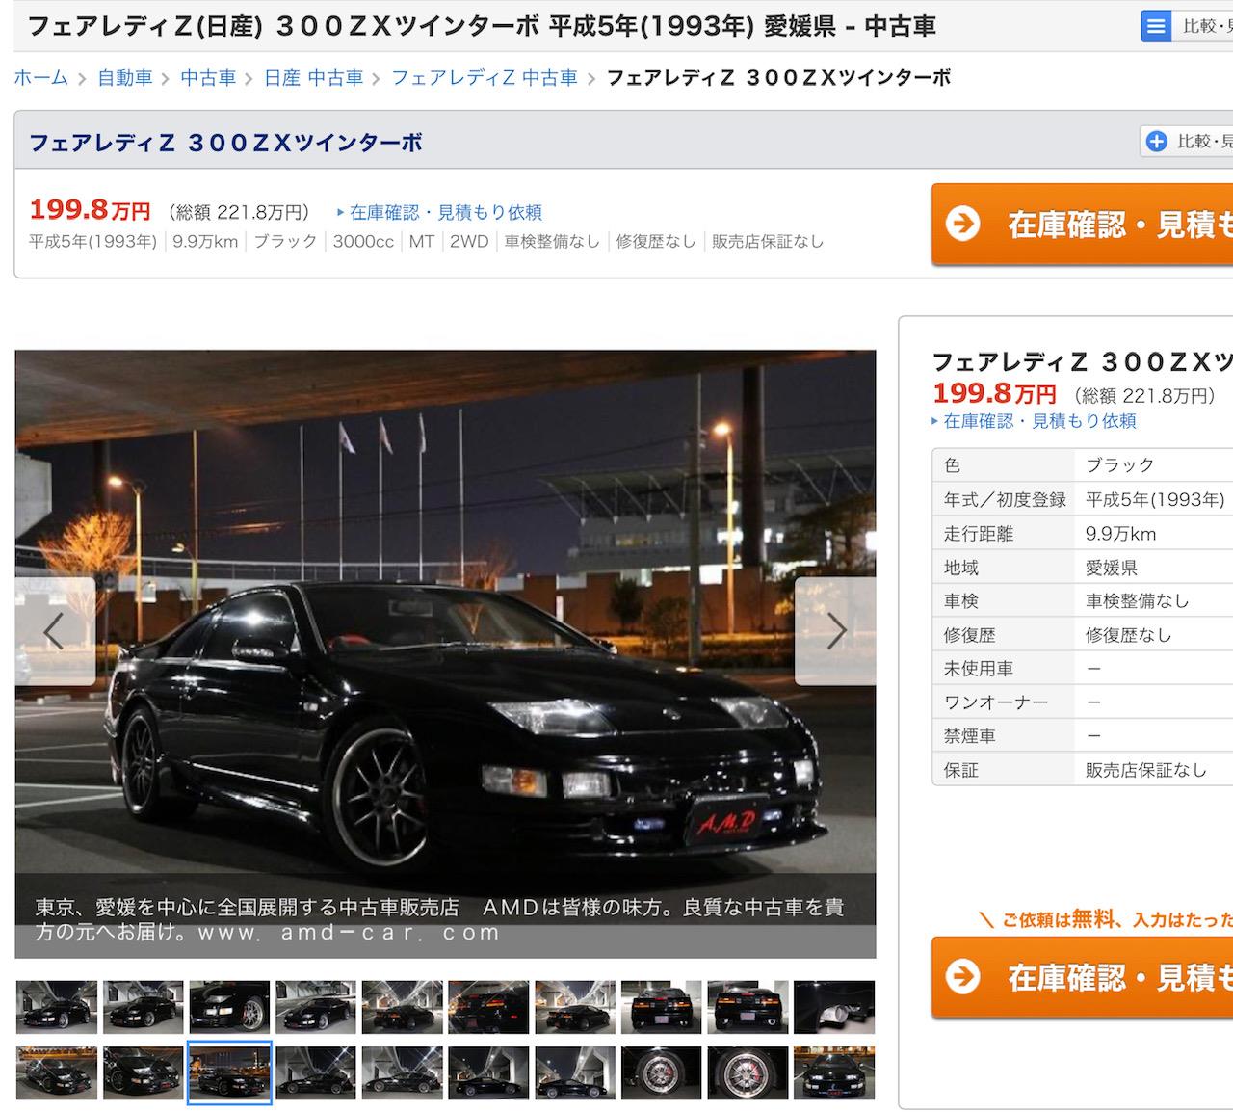
Task: Add car to compare with plus icon
Action: click(x=1156, y=143)
